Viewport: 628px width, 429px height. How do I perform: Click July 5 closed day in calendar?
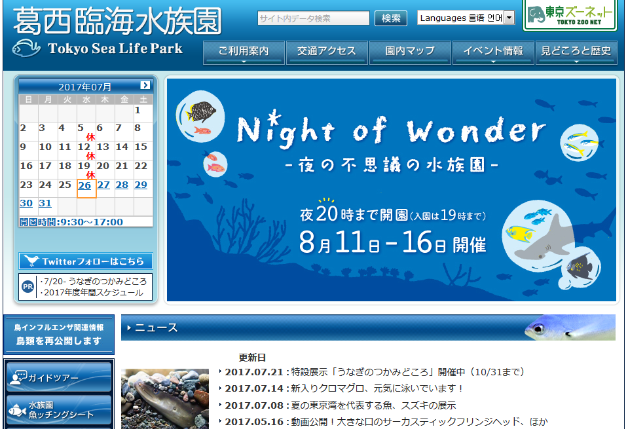86,132
